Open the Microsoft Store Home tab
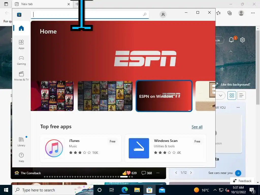 (21, 28)
